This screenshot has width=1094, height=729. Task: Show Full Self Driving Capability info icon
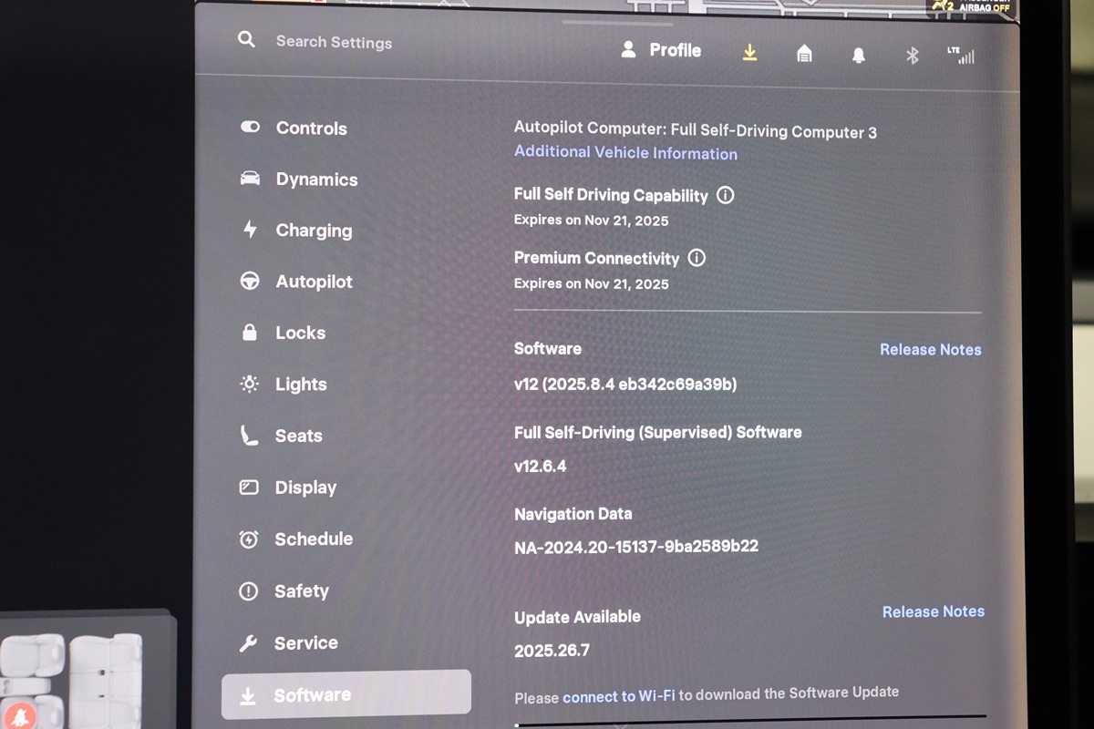[x=726, y=195]
